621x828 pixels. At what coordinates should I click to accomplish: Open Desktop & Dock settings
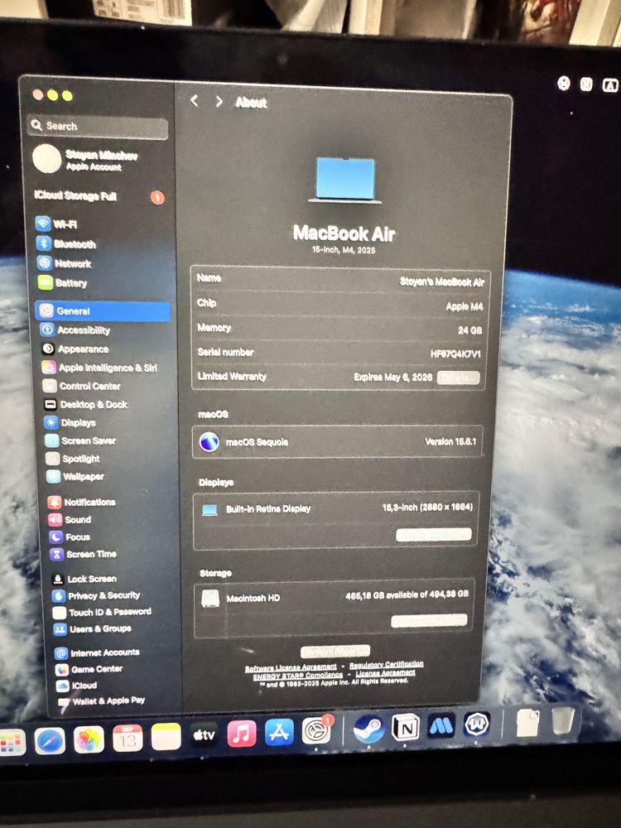pos(86,405)
